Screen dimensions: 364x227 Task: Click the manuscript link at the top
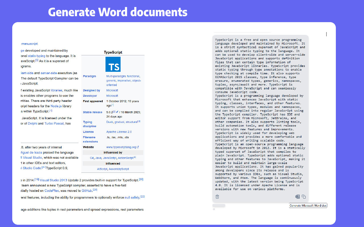coord(30,44)
